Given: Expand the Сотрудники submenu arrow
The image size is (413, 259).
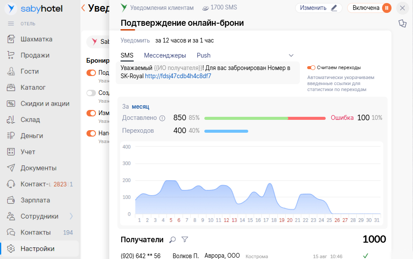Looking at the screenshot, I should click(71, 216).
